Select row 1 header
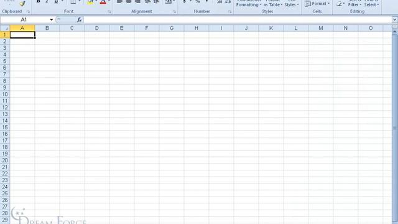This screenshot has height=224, width=398. tap(5, 35)
